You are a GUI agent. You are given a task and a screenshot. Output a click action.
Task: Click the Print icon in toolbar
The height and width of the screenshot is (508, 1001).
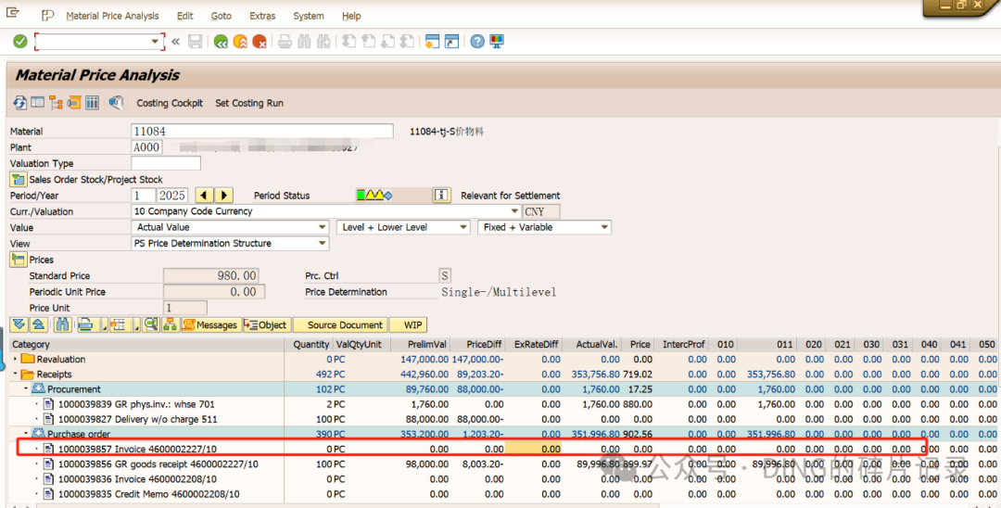pyautogui.click(x=285, y=42)
